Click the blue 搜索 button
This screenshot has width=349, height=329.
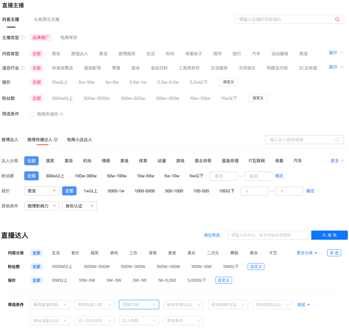[329, 235]
